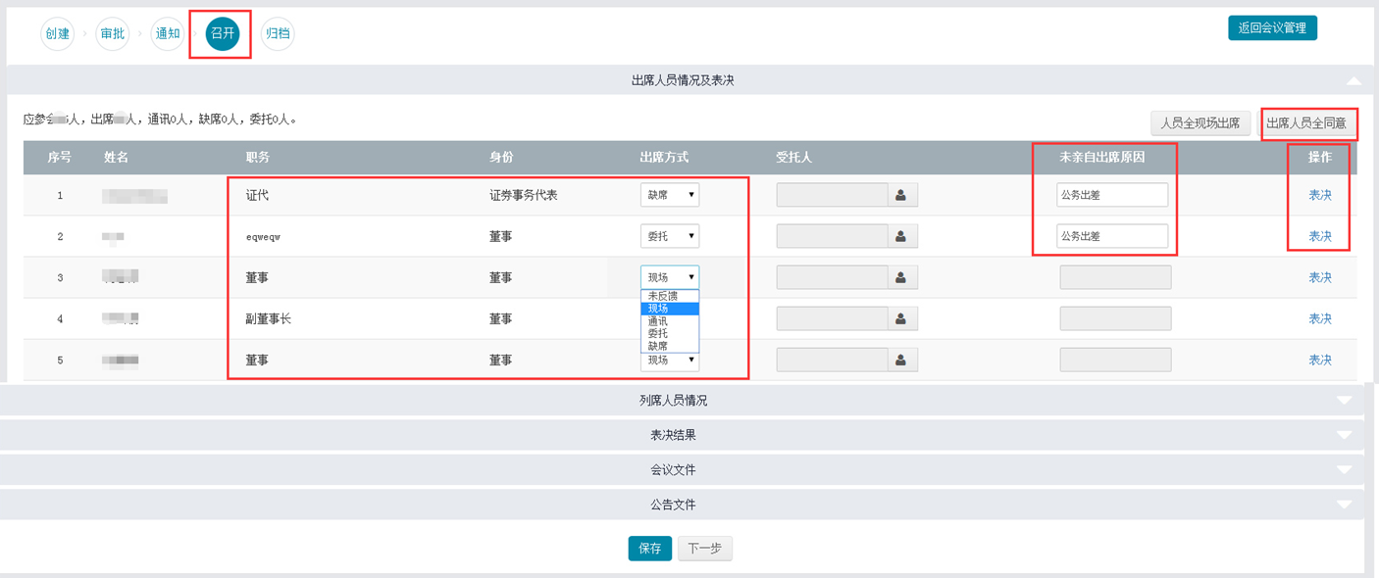Collapse the 出席人员情况及表决 section

(x=1353, y=81)
